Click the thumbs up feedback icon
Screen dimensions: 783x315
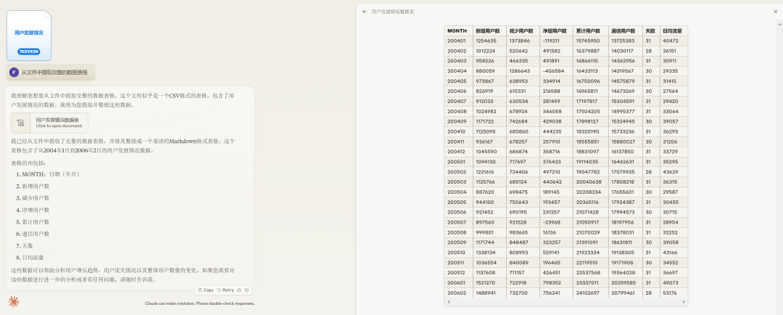pos(239,290)
